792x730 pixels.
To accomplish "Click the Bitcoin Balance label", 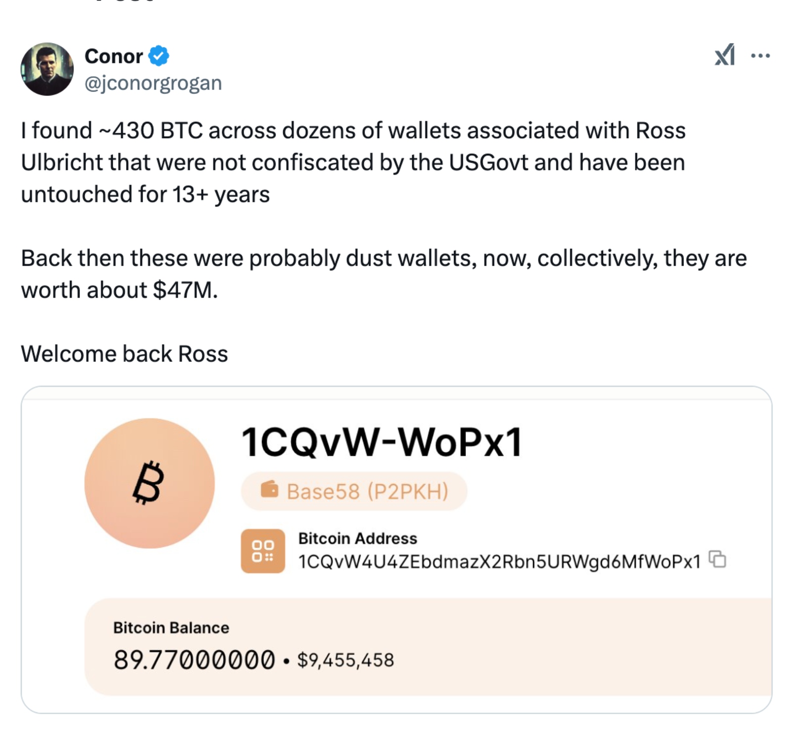I will (x=171, y=627).
